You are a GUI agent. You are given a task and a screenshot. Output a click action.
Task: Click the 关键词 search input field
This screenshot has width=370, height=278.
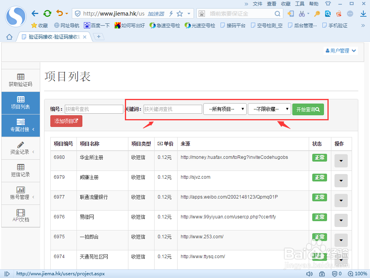click(173, 109)
